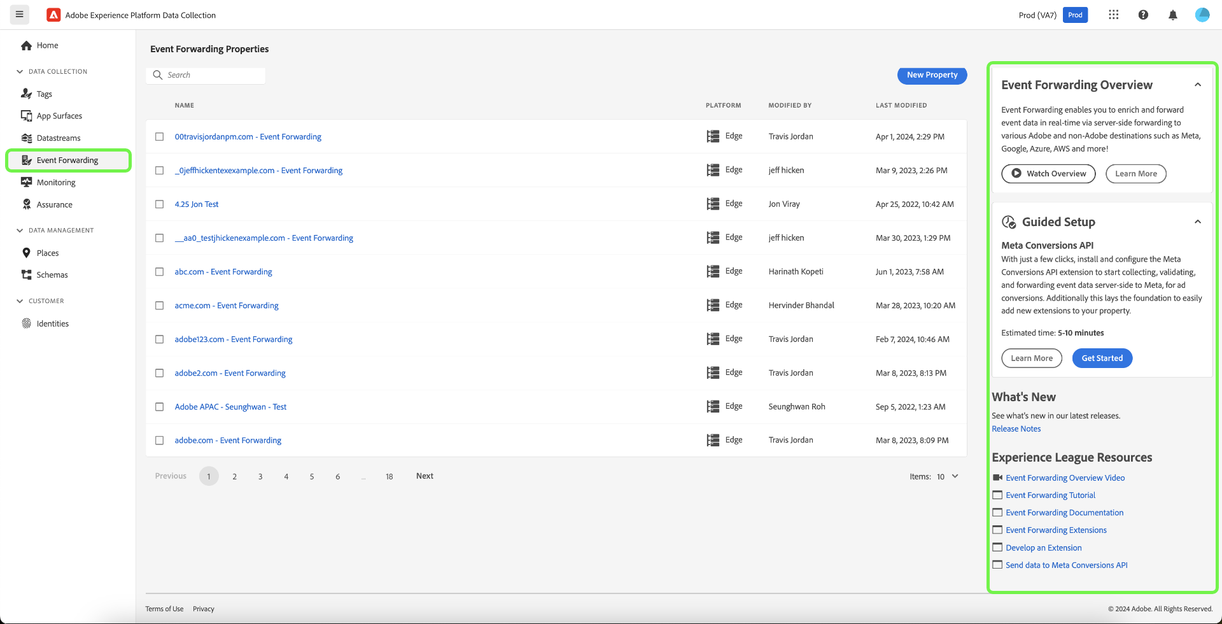Select the Adobe APAC - Seunghwan checkbox

click(160, 407)
